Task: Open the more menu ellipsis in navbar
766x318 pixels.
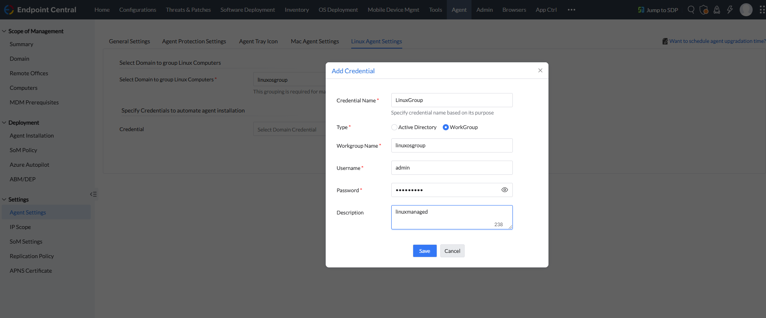Action: click(571, 10)
